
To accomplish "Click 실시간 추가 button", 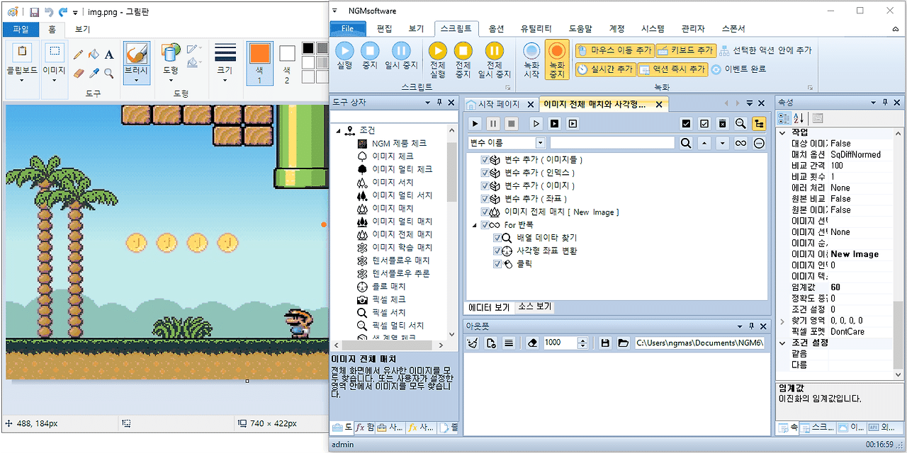I will point(604,69).
